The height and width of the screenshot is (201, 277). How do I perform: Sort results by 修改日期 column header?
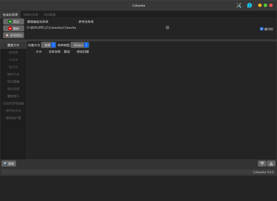click(x=83, y=52)
